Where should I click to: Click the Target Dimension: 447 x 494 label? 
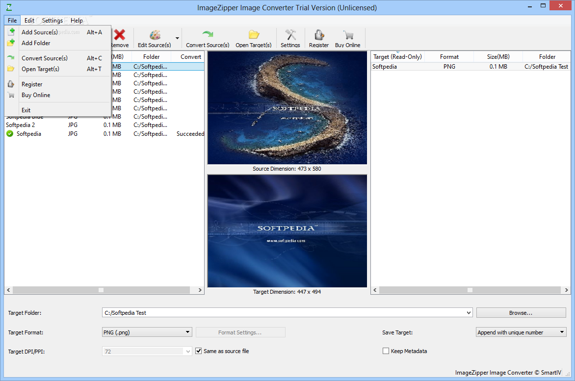tap(287, 292)
